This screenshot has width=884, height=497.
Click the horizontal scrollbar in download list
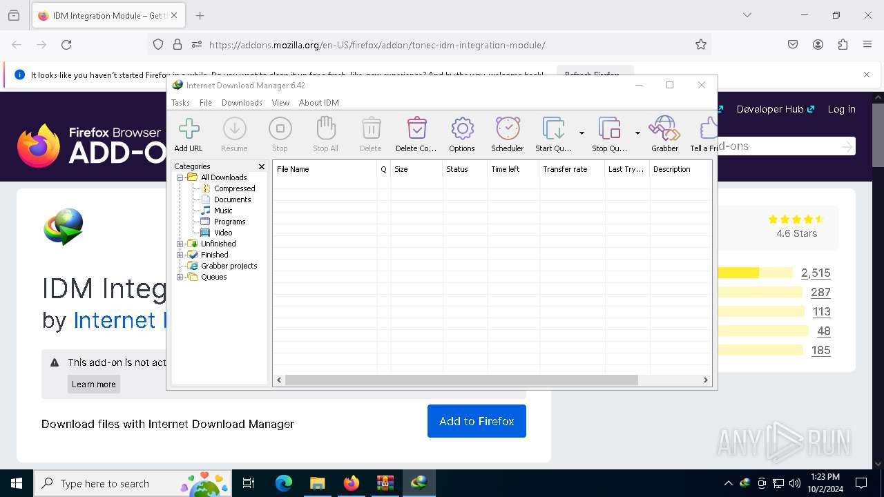pyautogui.click(x=461, y=380)
